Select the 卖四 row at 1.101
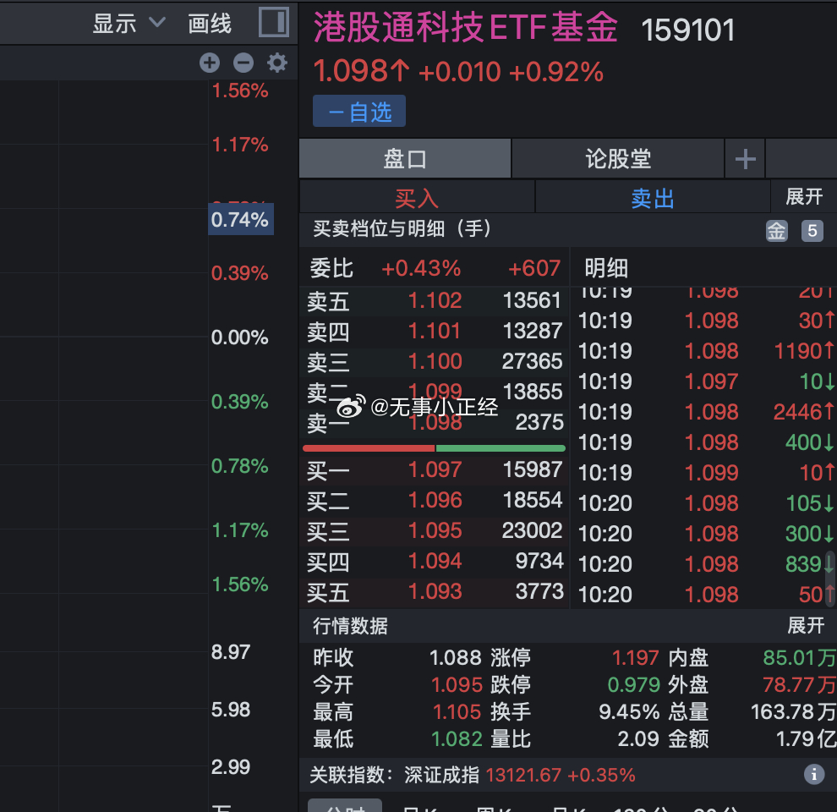 click(x=435, y=332)
